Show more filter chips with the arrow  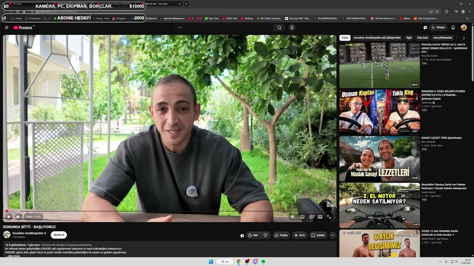[x=464, y=38]
